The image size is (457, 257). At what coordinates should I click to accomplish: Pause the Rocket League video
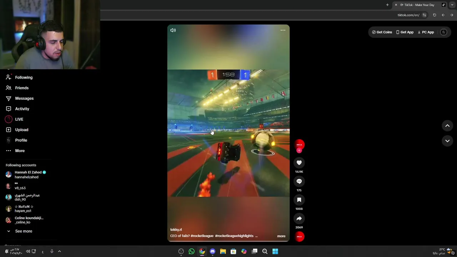point(228,133)
